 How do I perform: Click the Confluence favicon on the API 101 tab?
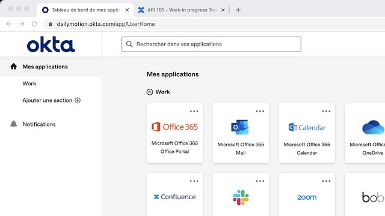coord(141,10)
